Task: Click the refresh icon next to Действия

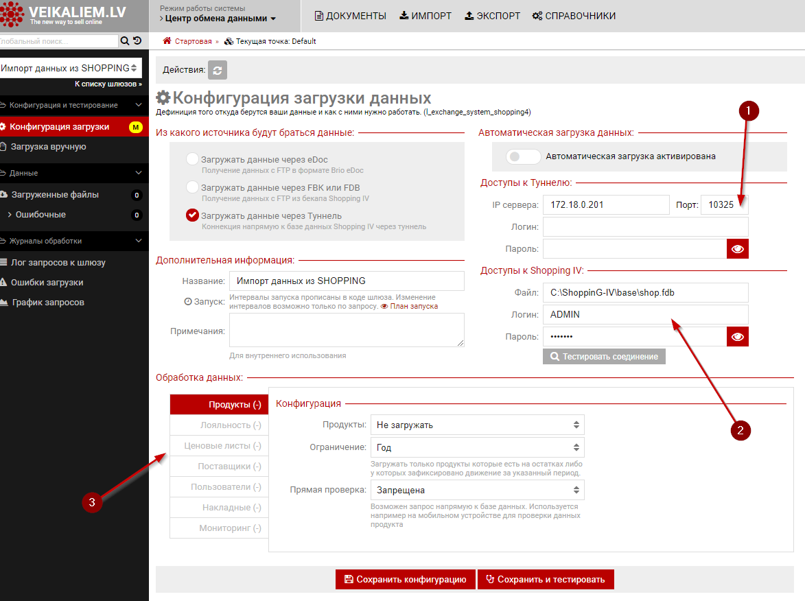Action: click(218, 70)
